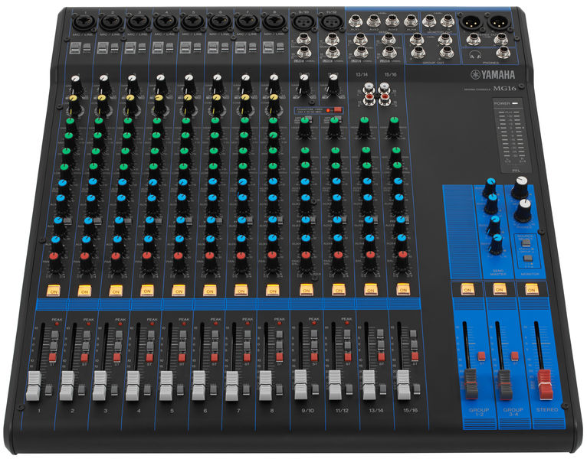
Task: Grab the channel 1 fader cap
Action: click(33, 386)
